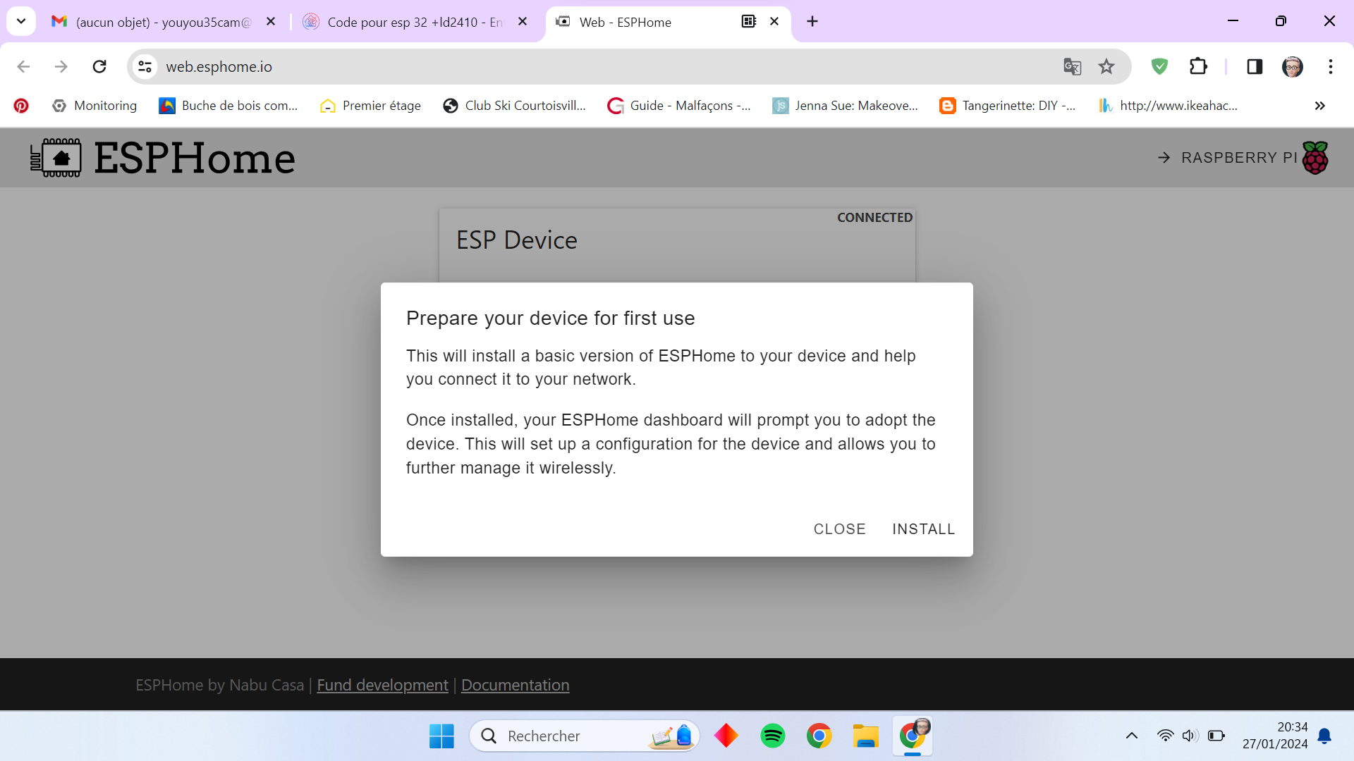The width and height of the screenshot is (1354, 761).
Task: Open Chrome three-dot menu
Action: 1331,66
